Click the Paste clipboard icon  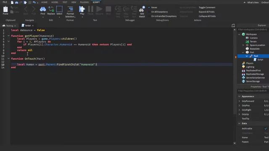[5, 9]
